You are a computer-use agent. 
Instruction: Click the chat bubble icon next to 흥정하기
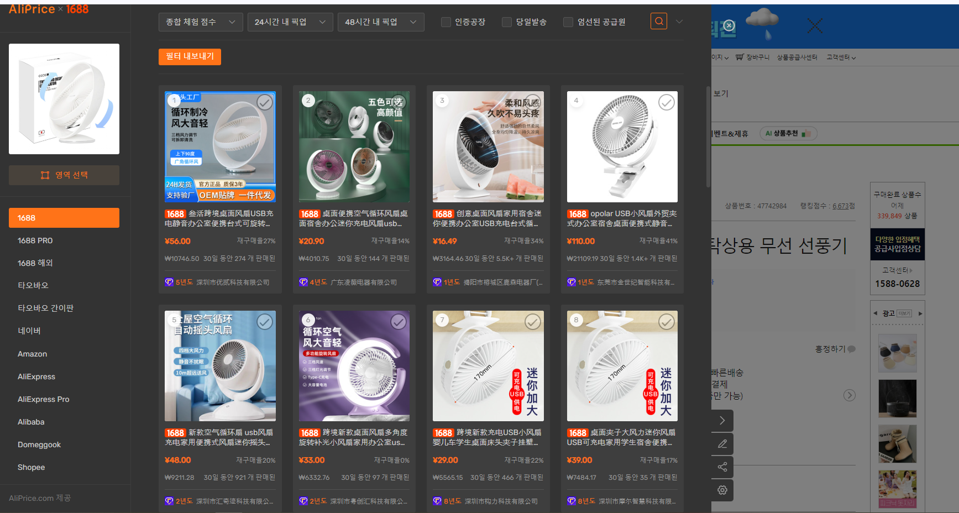point(852,349)
